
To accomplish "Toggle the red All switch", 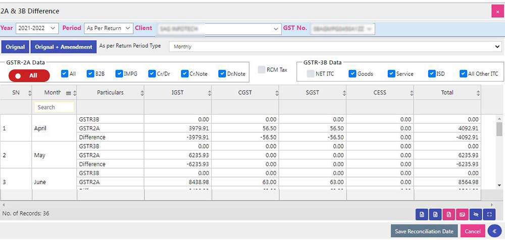I will (29, 75).
